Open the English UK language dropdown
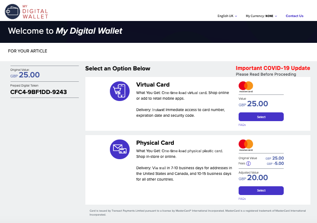 (227, 16)
